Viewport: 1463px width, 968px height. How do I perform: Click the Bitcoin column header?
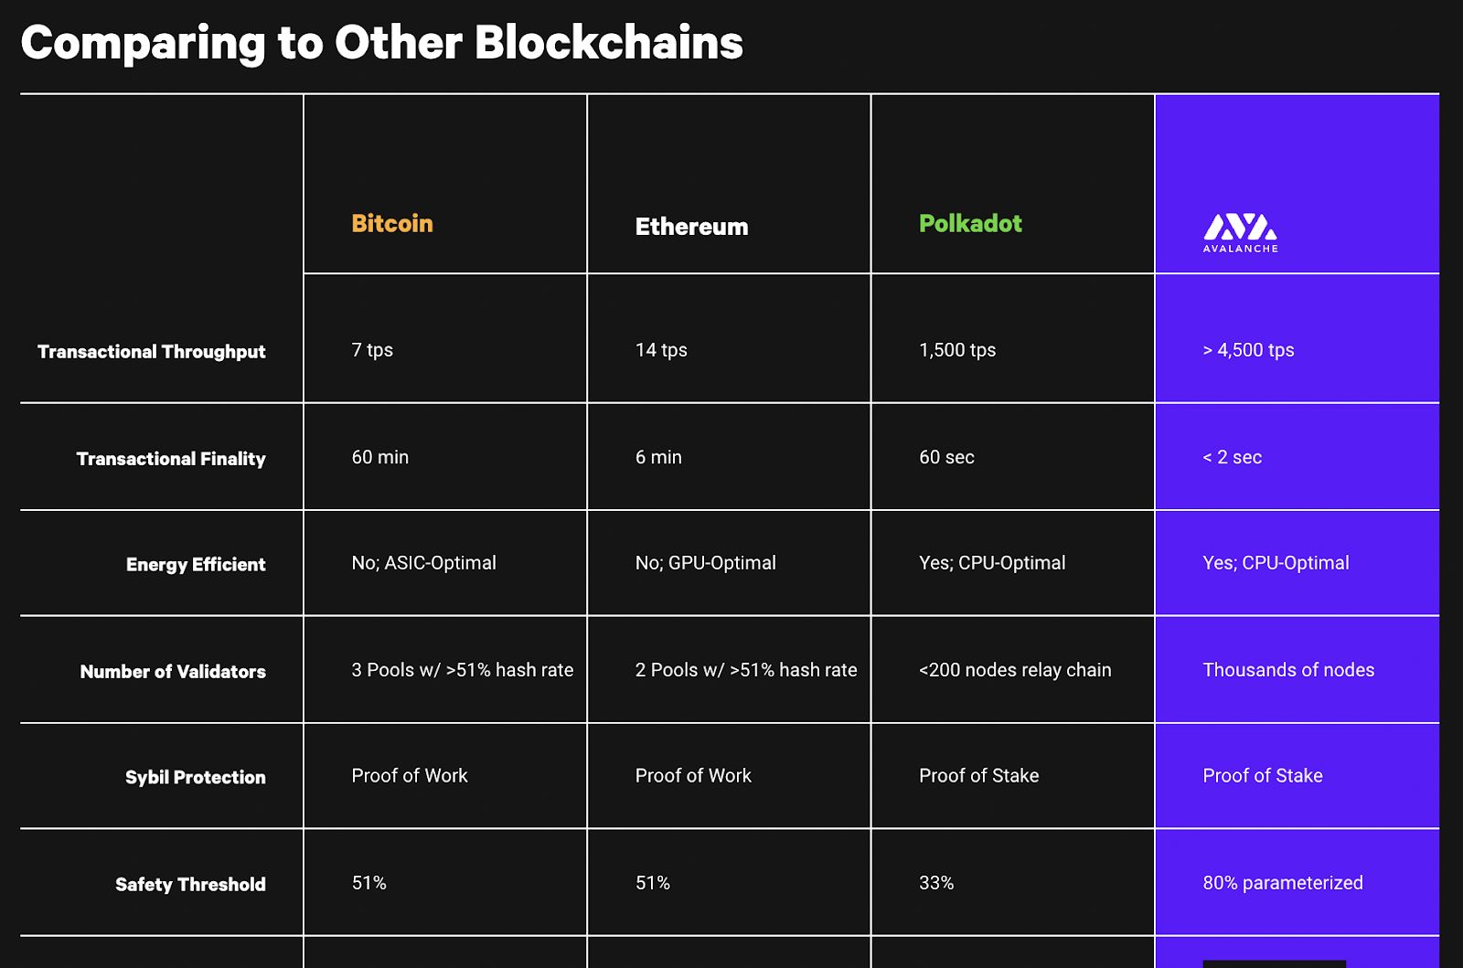392,224
